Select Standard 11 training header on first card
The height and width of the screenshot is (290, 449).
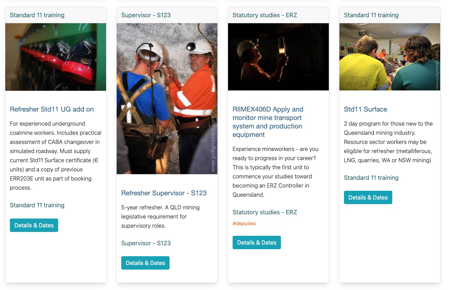pyautogui.click(x=37, y=15)
